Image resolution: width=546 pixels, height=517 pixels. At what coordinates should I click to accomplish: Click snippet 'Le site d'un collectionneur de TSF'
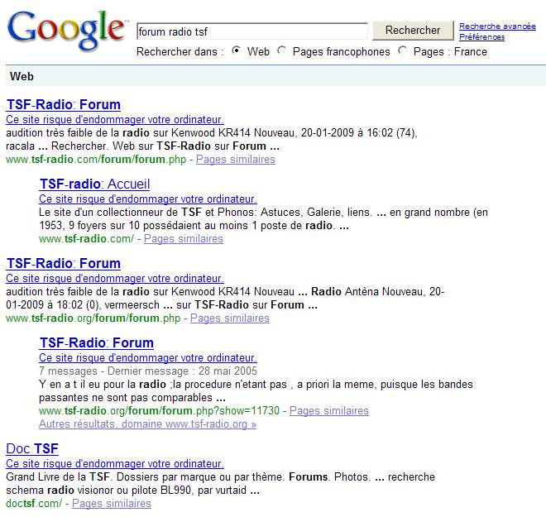pos(120,213)
